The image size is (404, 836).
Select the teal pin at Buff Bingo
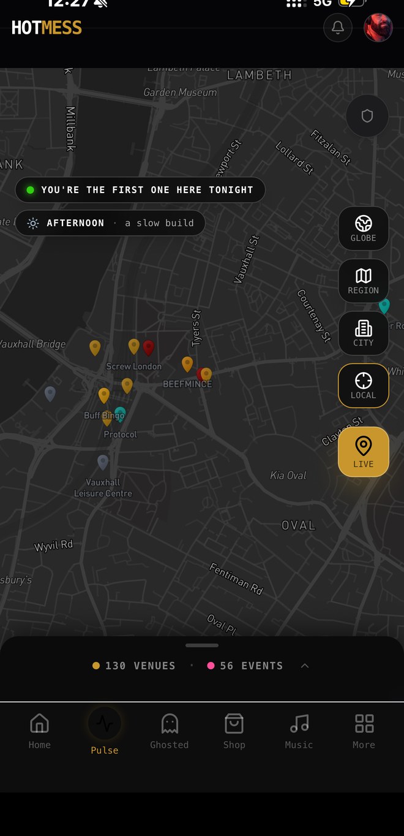click(121, 414)
